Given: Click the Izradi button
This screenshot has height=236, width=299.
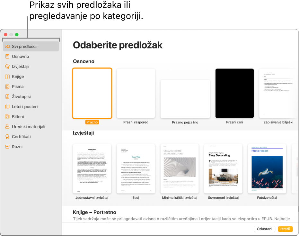Looking at the screenshot, I should click(285, 229).
